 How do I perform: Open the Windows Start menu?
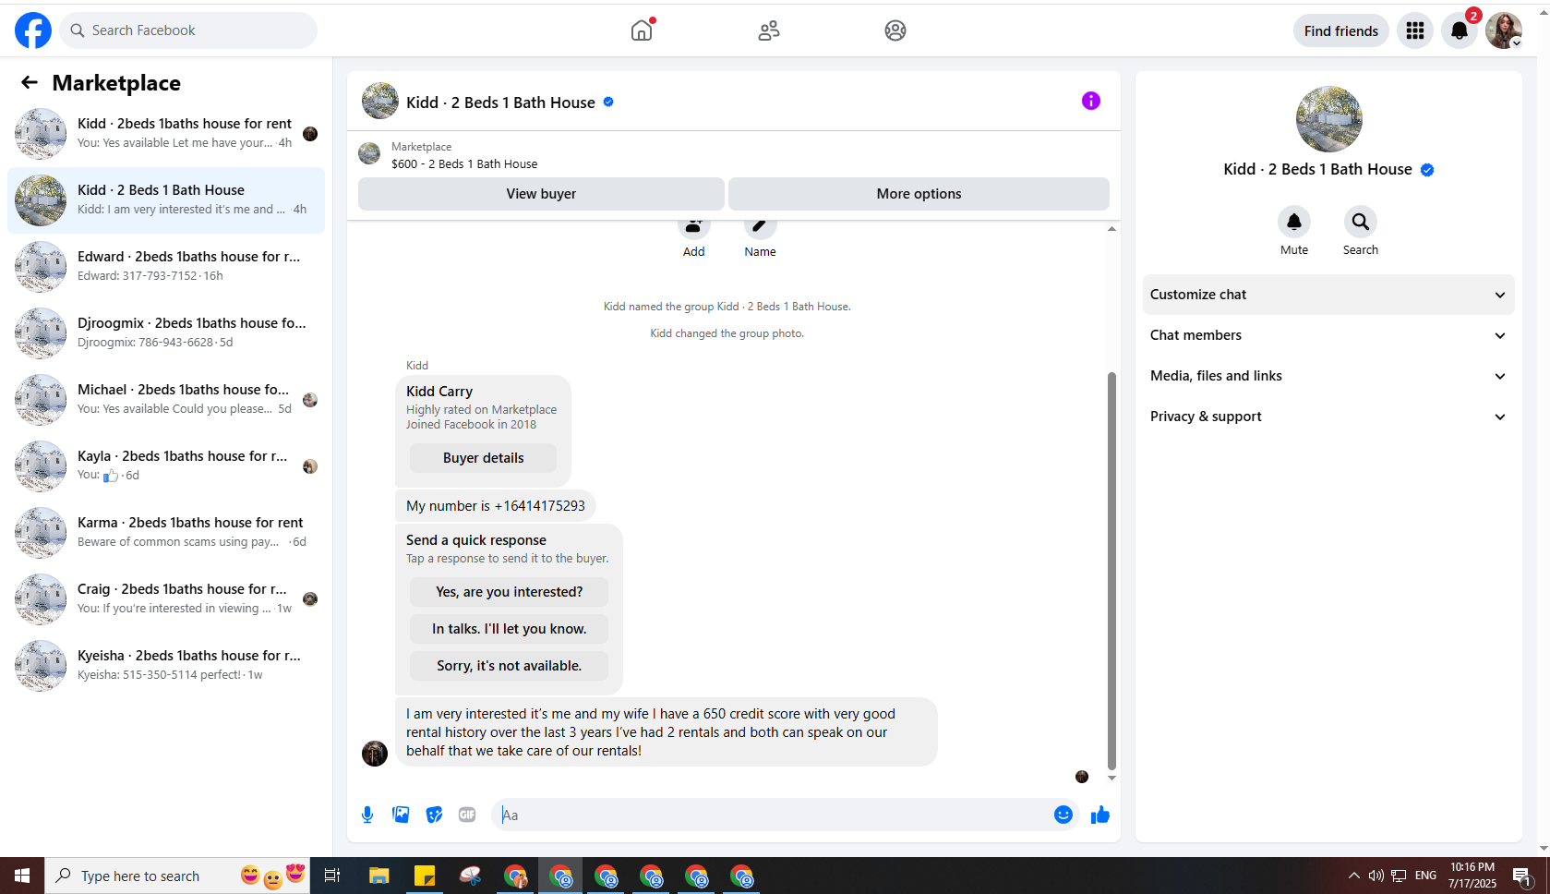click(x=22, y=876)
